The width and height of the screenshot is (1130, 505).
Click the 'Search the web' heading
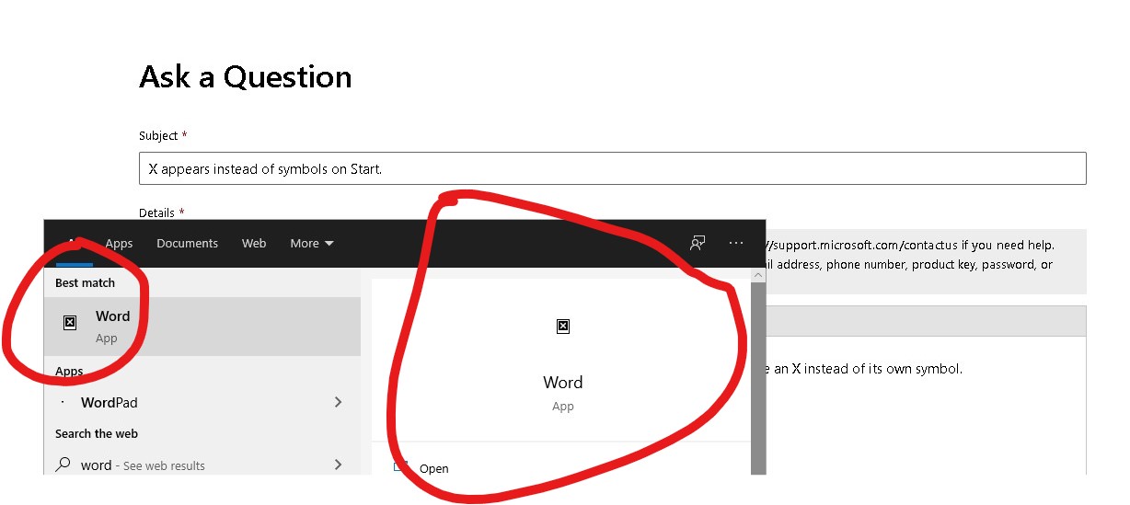coord(97,433)
